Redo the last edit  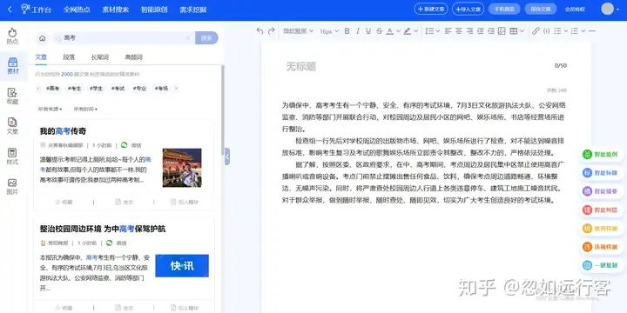(x=271, y=30)
